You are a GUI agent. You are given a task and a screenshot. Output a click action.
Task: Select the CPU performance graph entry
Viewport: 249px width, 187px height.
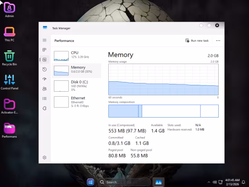(77, 56)
